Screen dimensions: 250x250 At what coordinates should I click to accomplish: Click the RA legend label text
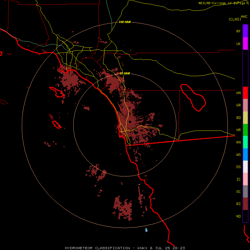point(238,142)
